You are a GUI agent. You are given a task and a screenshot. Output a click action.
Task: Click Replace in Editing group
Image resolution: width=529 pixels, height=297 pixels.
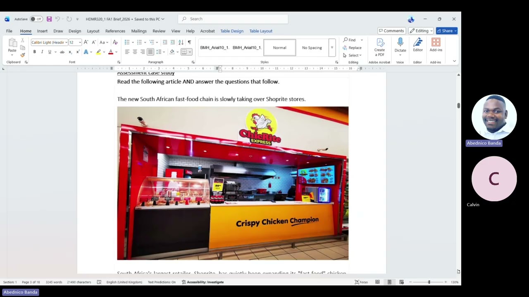click(352, 48)
